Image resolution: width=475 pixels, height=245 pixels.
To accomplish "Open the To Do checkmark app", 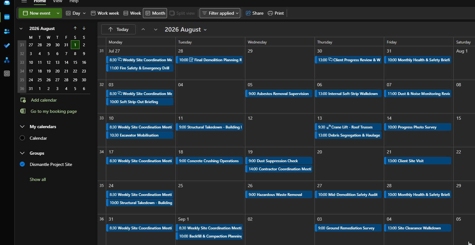I will pos(7,46).
